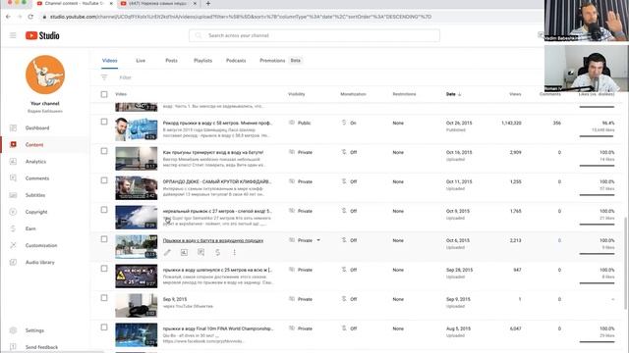Open the Private visibility of the Sep 28 video
Screen dimensions: 629x353
pyautogui.click(x=301, y=270)
